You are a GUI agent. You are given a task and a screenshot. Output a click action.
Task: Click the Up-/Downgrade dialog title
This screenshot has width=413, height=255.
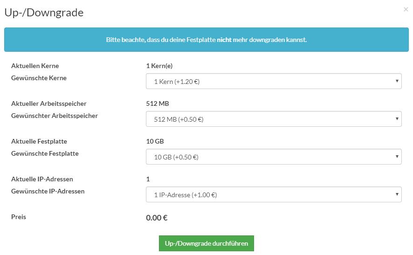pos(44,13)
